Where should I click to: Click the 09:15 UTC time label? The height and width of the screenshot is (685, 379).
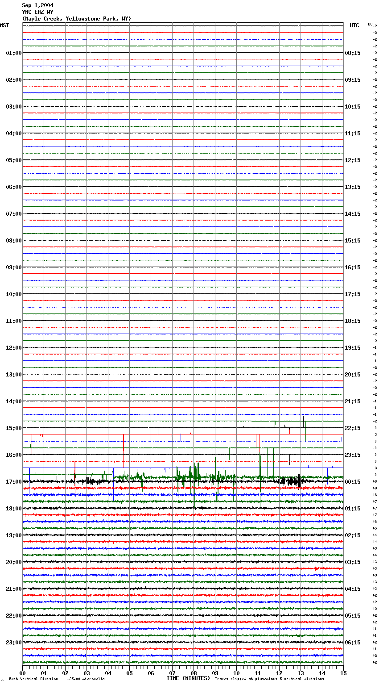tap(353, 80)
